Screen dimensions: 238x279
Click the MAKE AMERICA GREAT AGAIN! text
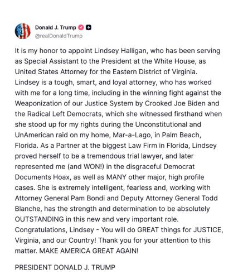coord(89,251)
